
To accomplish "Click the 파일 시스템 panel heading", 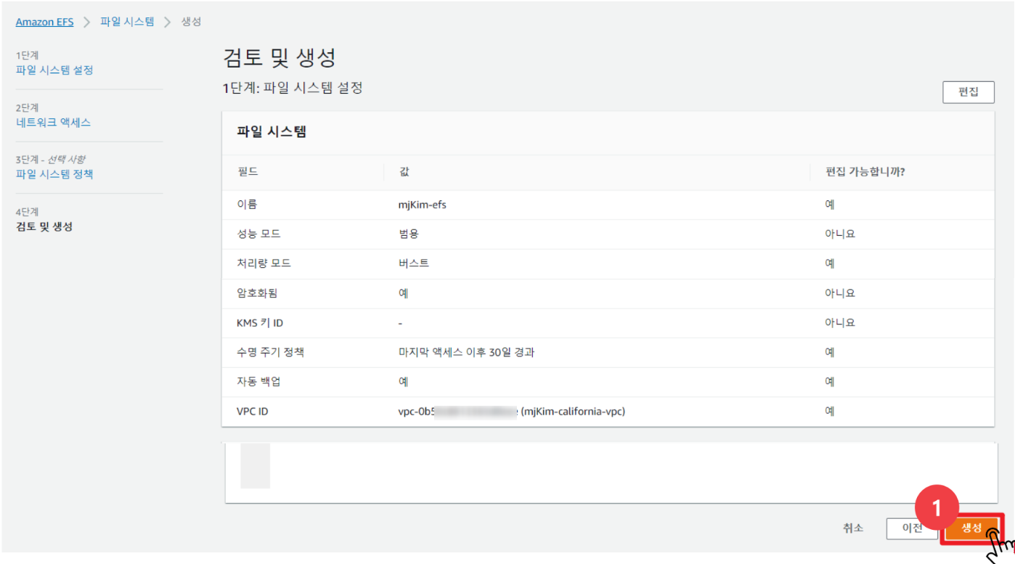I will click(272, 132).
